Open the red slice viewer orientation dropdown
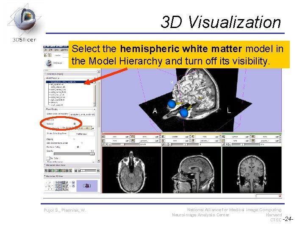This screenshot has width=305, height=229. pos(117,137)
